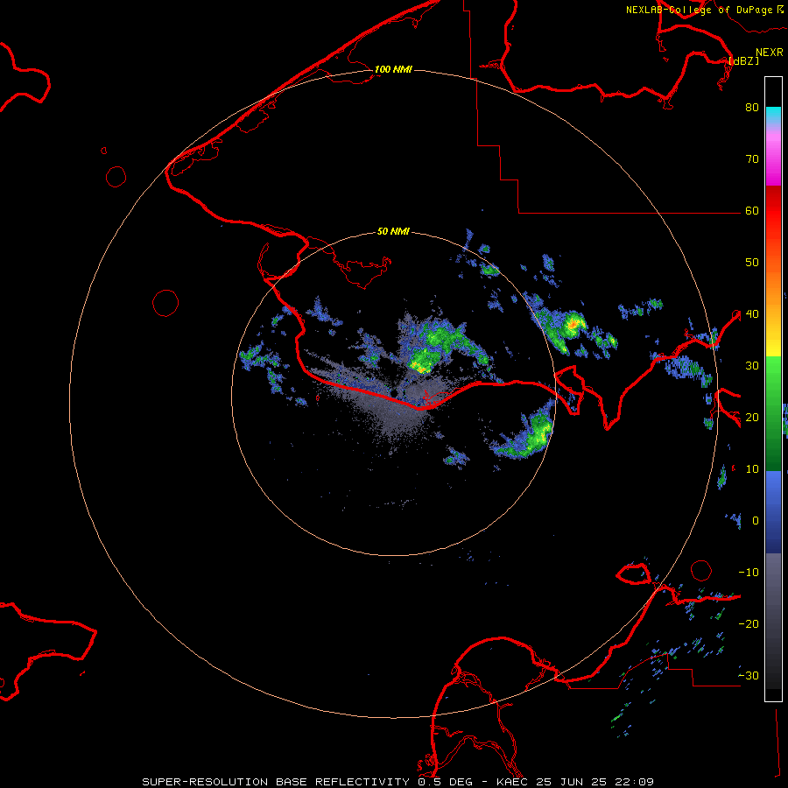
Task: Click the 40 value on the dBZ scale
Action: pos(752,314)
